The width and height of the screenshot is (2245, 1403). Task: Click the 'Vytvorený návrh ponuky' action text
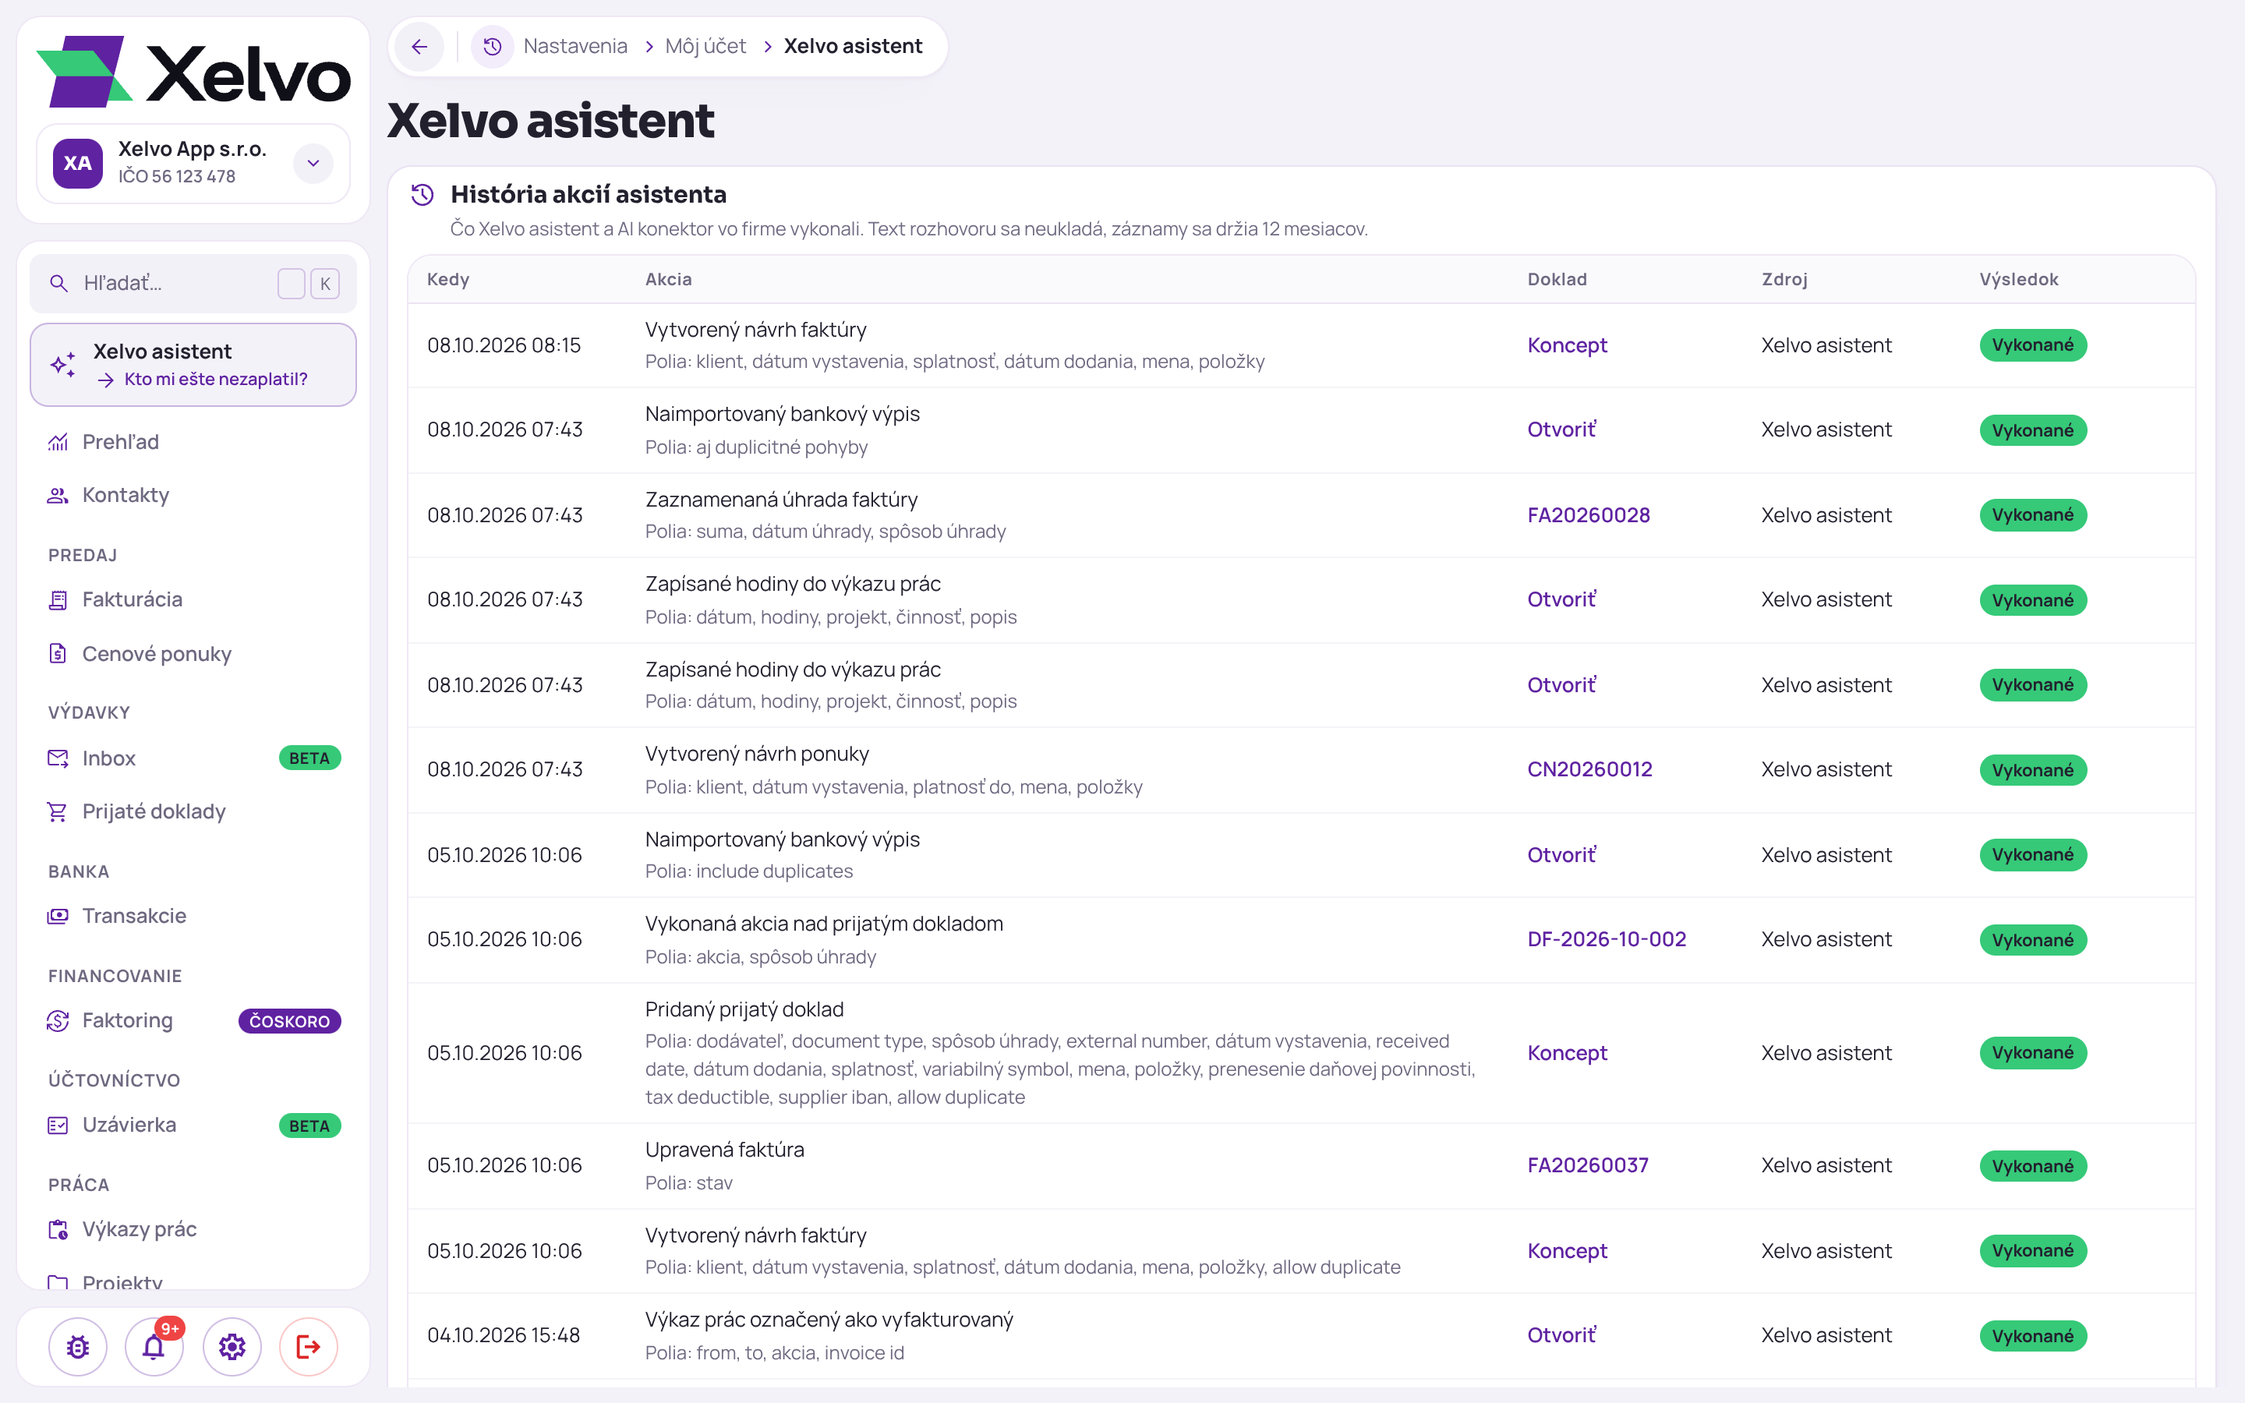coord(757,754)
